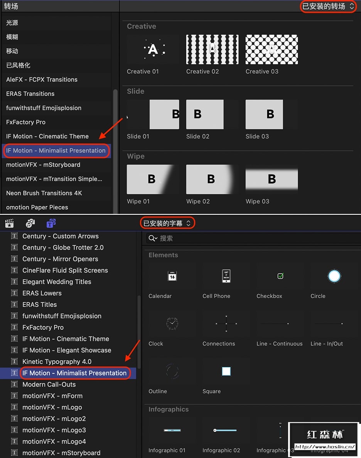Choose FxFactory Pro in transitions list
This screenshot has height=458, width=361.
(x=57, y=122)
